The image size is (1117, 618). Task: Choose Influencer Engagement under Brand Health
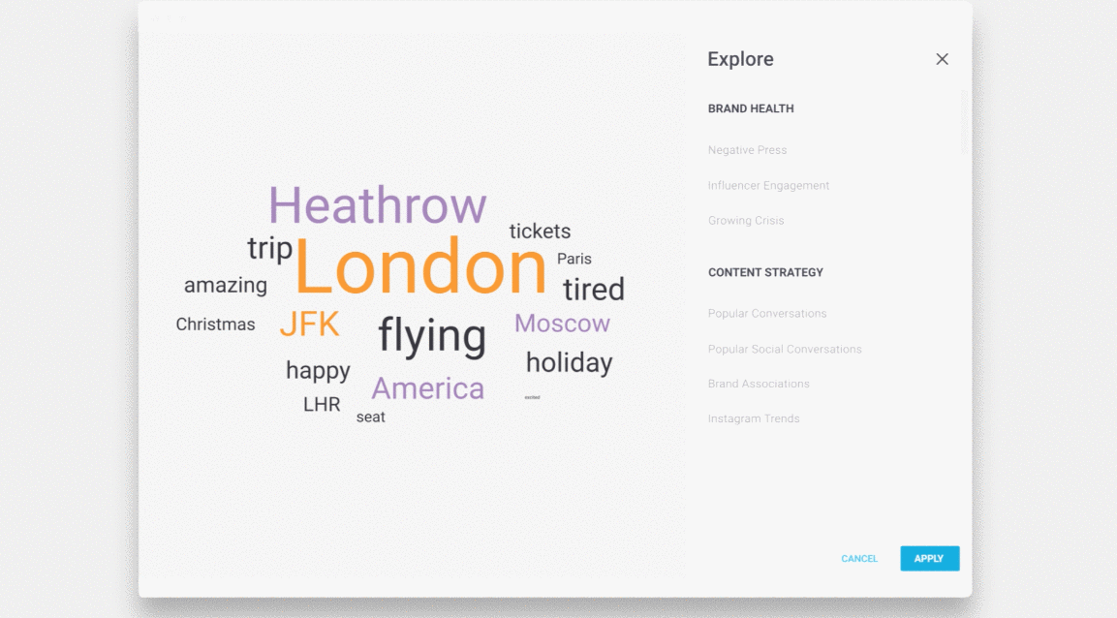point(768,186)
